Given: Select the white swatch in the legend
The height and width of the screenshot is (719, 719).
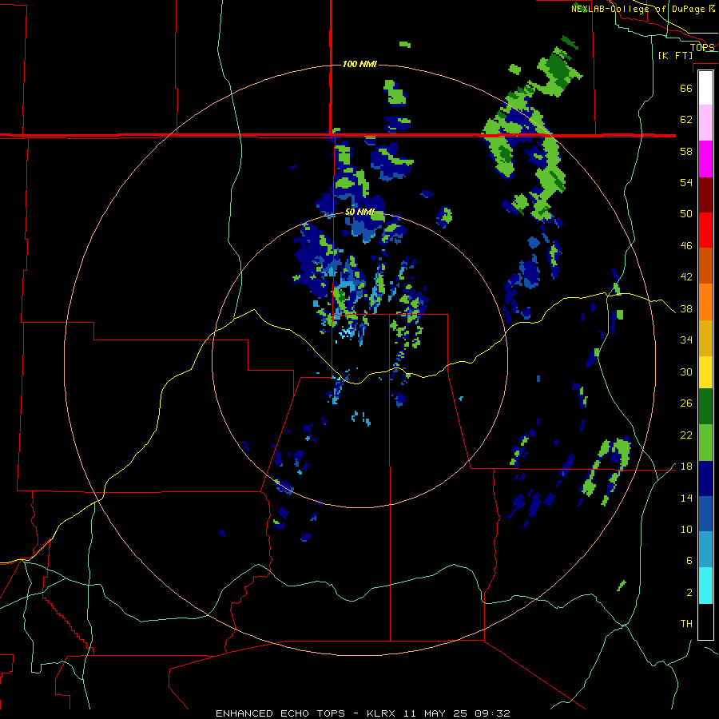Looking at the screenshot, I should pos(705,88).
